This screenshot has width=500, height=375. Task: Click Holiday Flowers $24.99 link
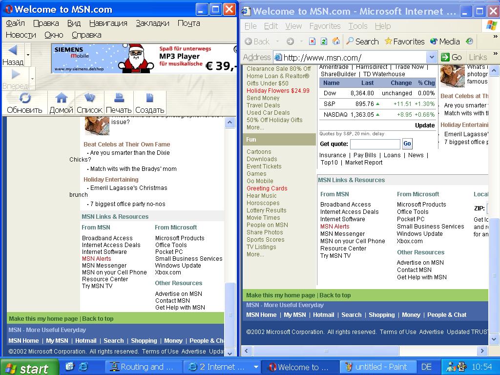click(278, 90)
